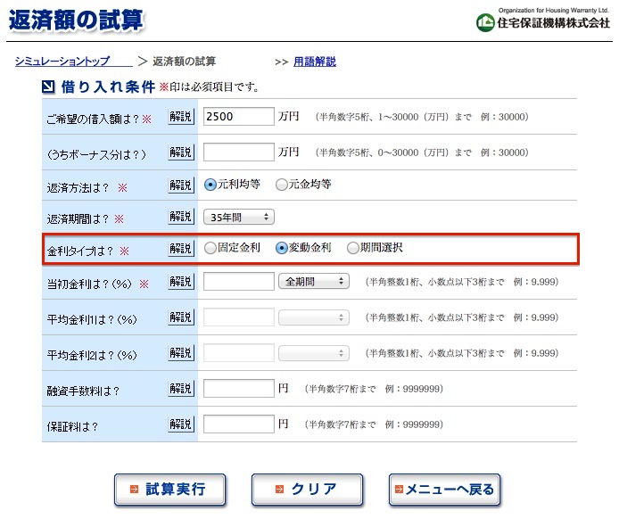Viewport: 619px width, 519px height.
Task: Select 変動金利 interest type
Action: pos(282,248)
